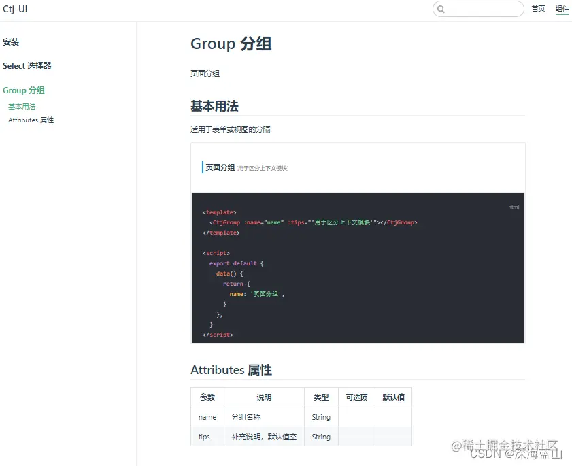572x466 pixels.
Task: Click the 分组名称 description cell
Action: pyautogui.click(x=264, y=417)
